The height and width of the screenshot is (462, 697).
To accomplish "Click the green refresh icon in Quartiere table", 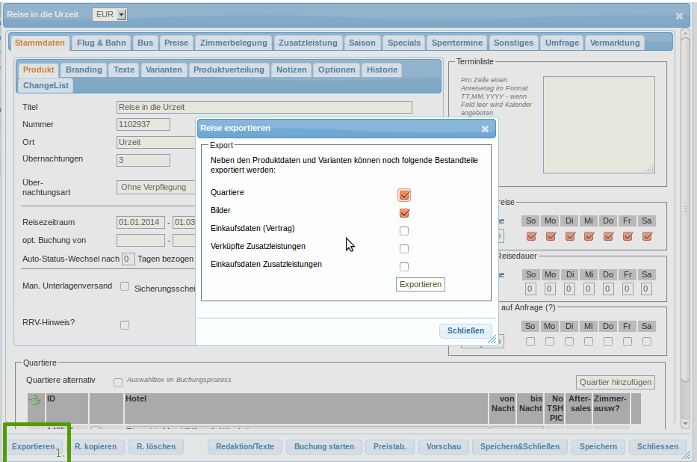I will coord(34,401).
